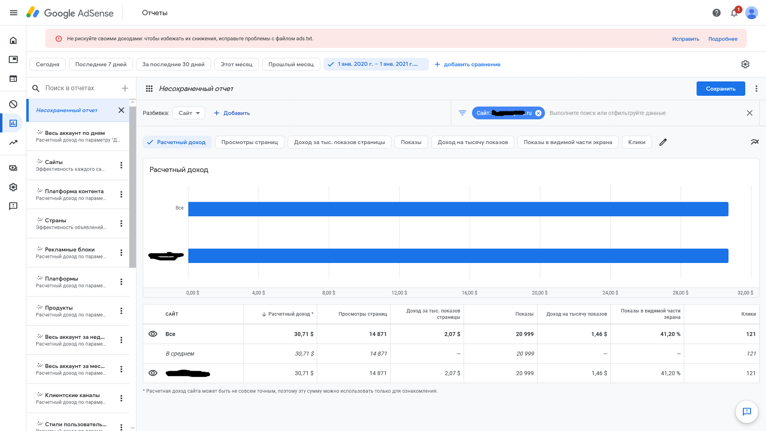
Task: Open the Сайт breakdown dropdown
Action: click(189, 113)
